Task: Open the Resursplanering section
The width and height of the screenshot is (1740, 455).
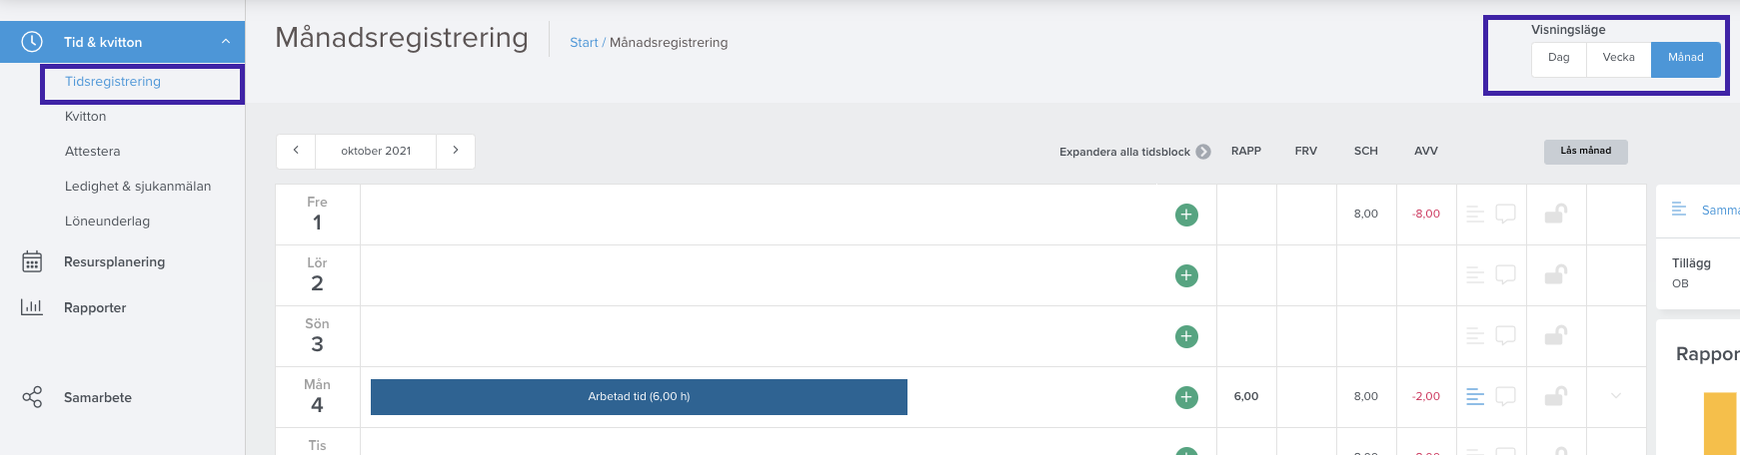Action: [x=115, y=262]
